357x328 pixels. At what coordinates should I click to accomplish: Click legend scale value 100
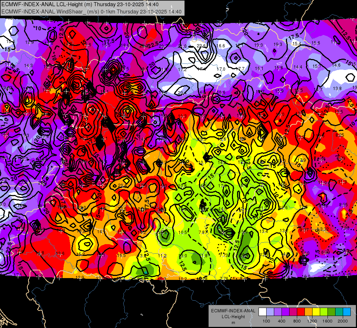(267, 321)
